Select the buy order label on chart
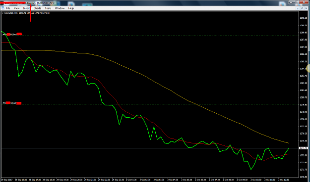 point(12,34)
